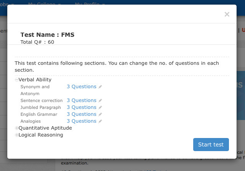The width and height of the screenshot is (245, 171).
Task: Edit number of Analogies questions
Action: point(100,122)
